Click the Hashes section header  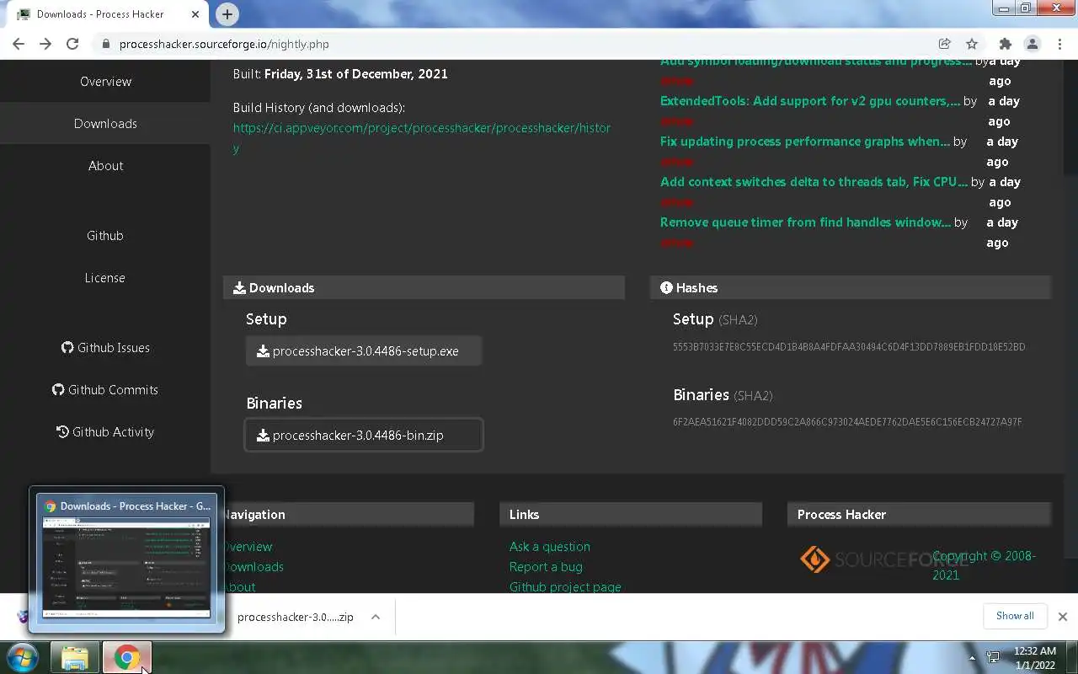pyautogui.click(x=851, y=288)
